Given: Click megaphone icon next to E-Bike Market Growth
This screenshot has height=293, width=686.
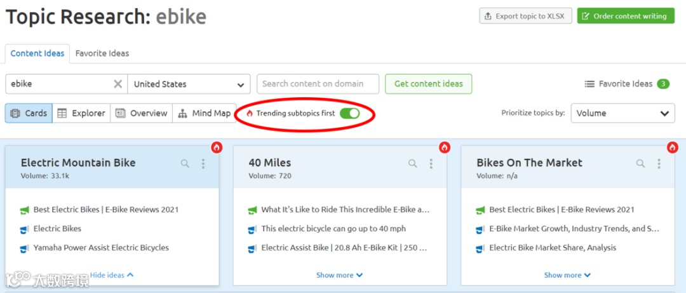Looking at the screenshot, I should click(480, 229).
